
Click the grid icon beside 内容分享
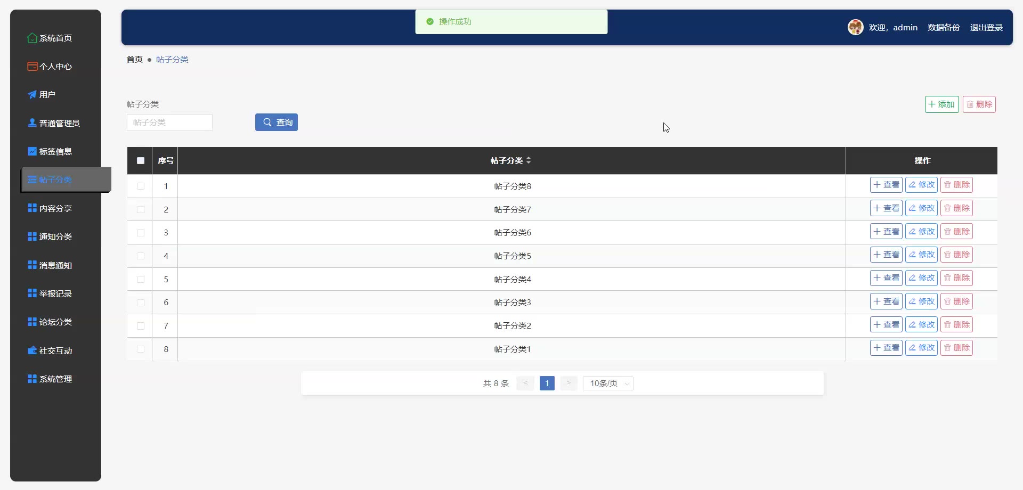click(33, 208)
